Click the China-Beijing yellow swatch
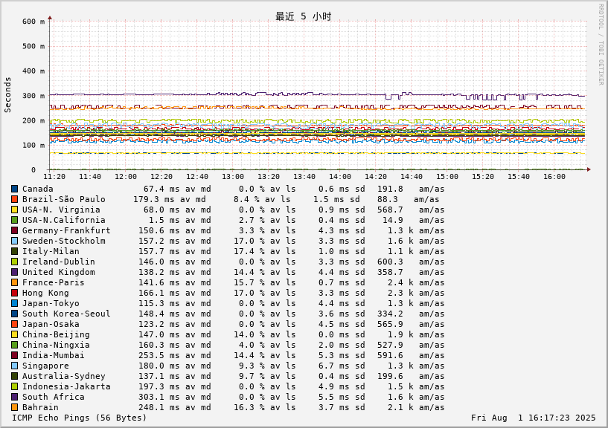The image size is (608, 428). 14,334
